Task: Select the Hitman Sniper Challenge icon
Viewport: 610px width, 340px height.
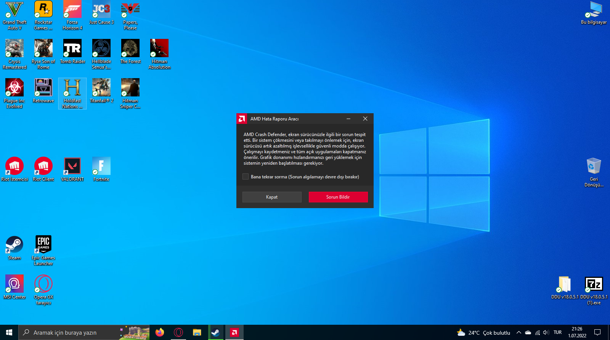Action: 130,94
